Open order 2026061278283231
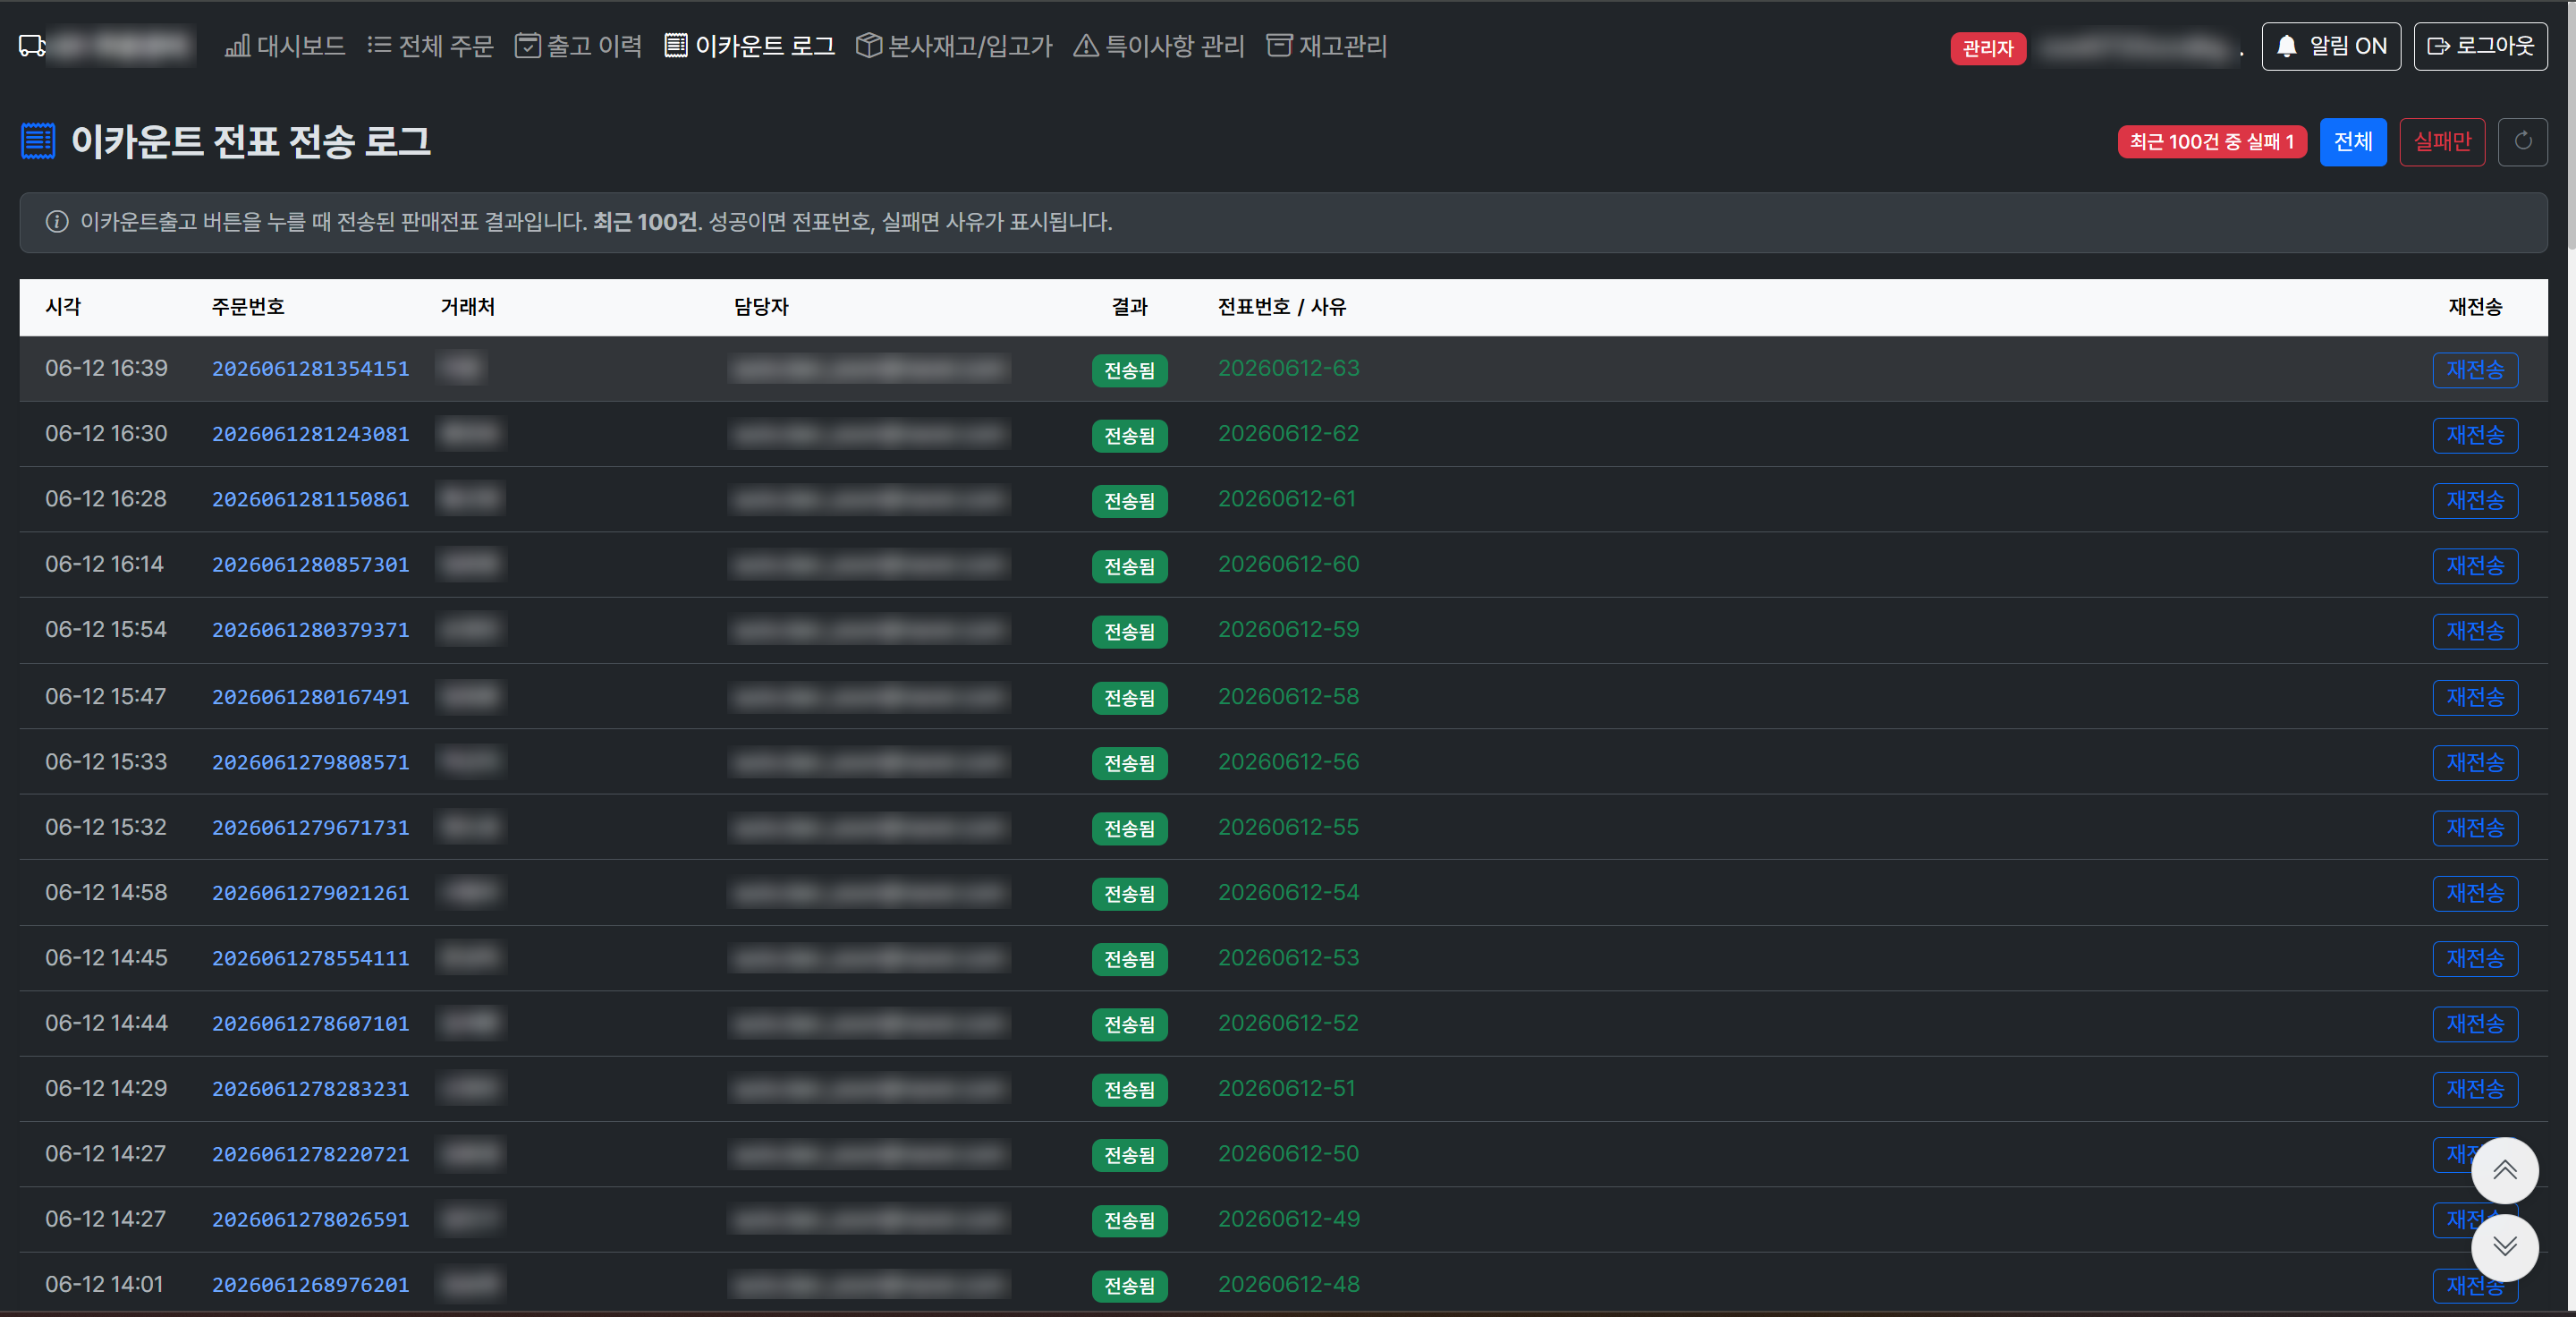The height and width of the screenshot is (1317, 2576). pyautogui.click(x=310, y=1089)
